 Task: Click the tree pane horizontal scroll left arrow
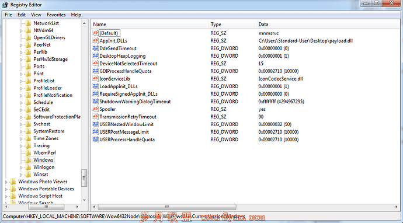click(x=6, y=207)
